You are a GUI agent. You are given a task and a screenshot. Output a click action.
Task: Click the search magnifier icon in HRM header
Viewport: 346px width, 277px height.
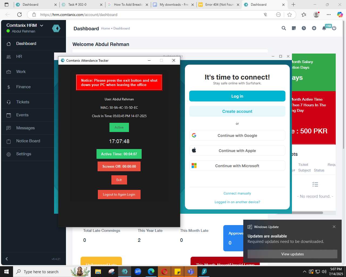284,28
